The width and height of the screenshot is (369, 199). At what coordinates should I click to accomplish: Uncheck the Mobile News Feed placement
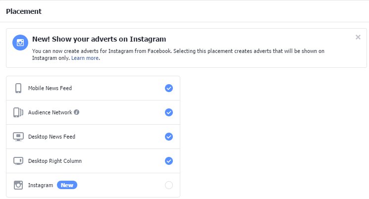click(x=168, y=88)
